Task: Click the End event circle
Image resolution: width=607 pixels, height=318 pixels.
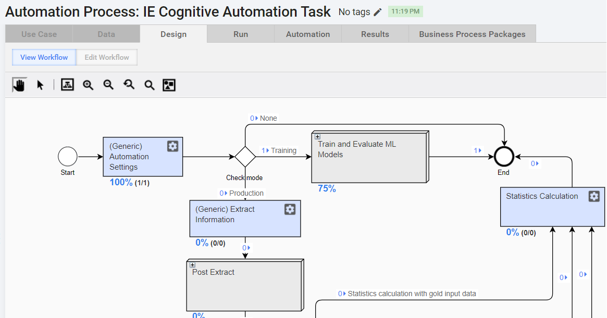Action: coord(504,157)
